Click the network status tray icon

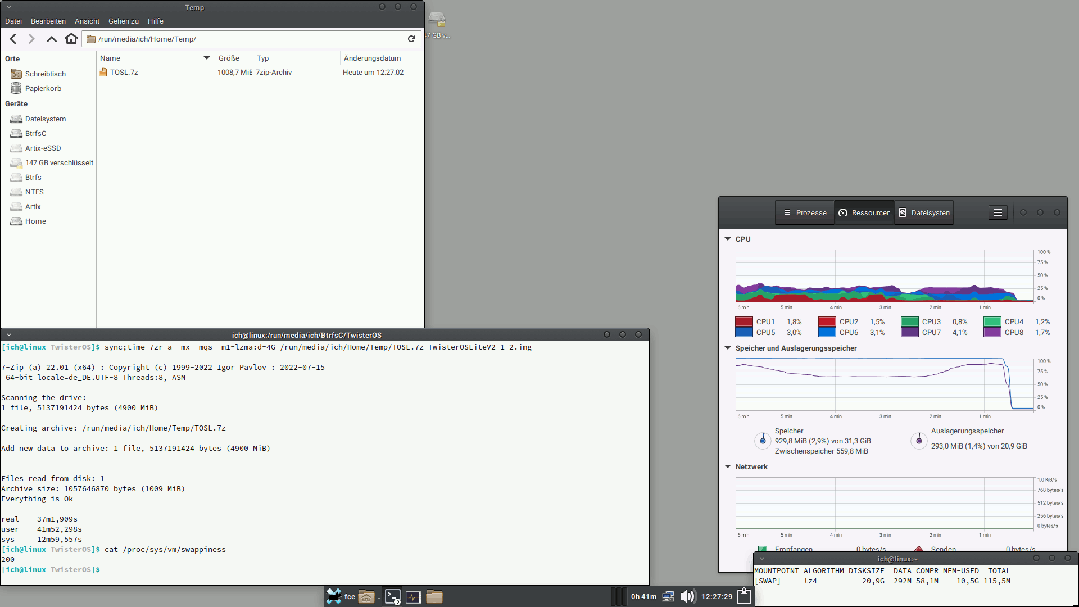click(668, 596)
